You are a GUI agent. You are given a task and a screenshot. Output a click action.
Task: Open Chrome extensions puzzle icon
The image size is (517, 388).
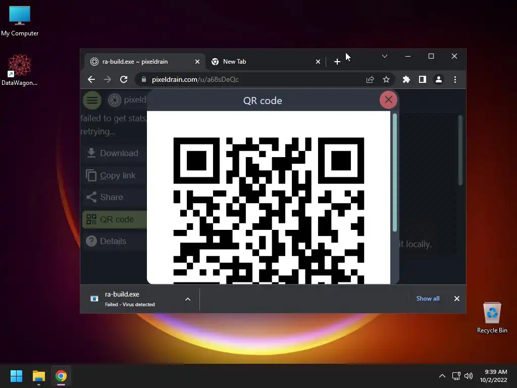[406, 79]
